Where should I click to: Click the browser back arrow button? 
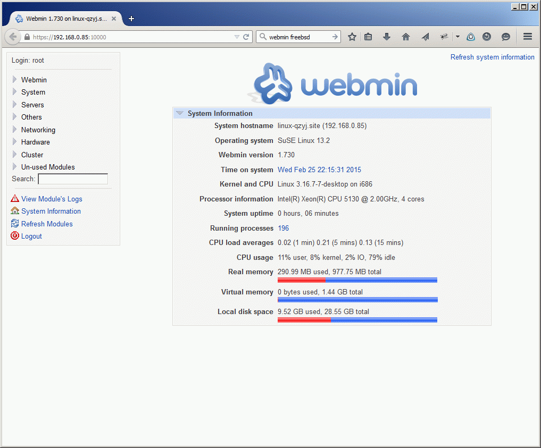pos(13,37)
